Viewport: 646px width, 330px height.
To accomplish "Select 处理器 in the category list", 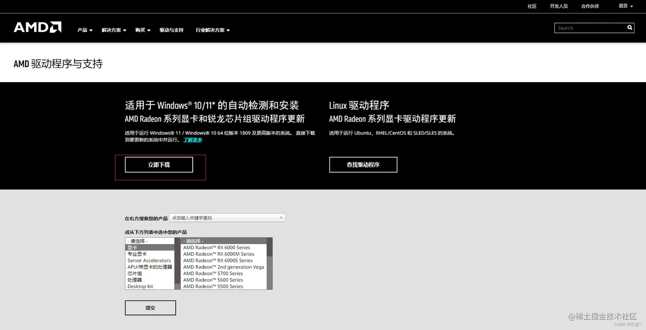I will (150, 280).
